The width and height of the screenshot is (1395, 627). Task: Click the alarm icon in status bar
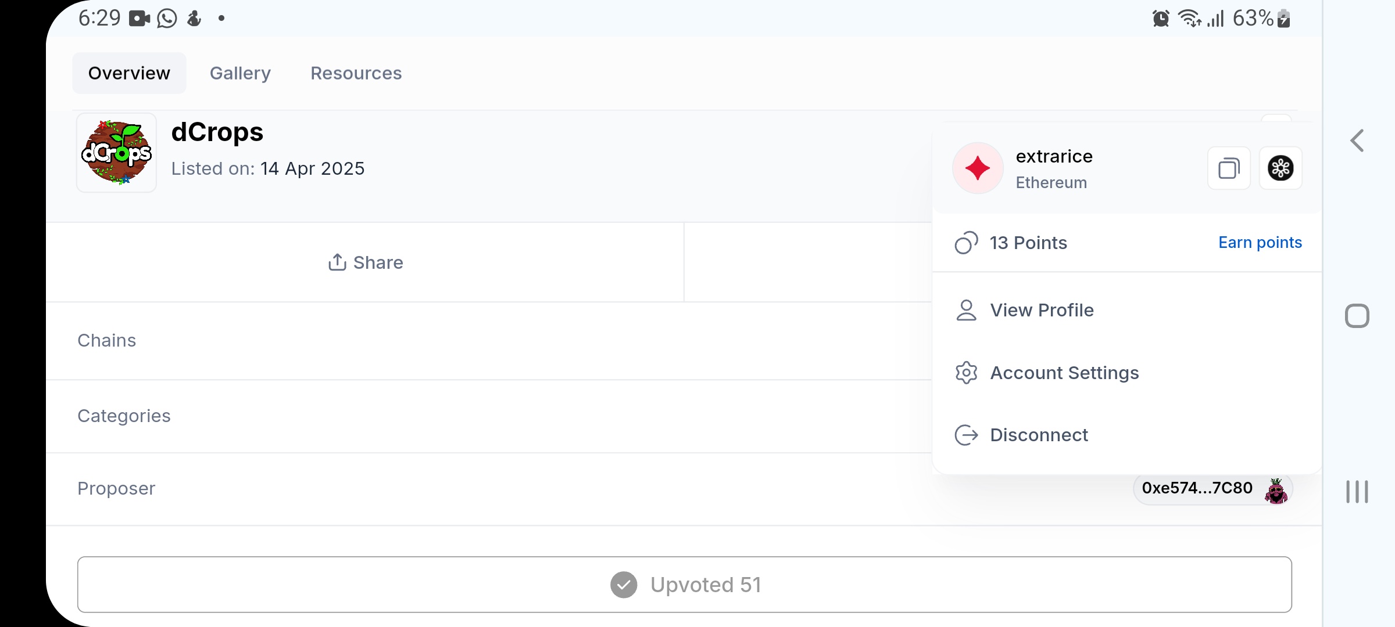(1161, 19)
